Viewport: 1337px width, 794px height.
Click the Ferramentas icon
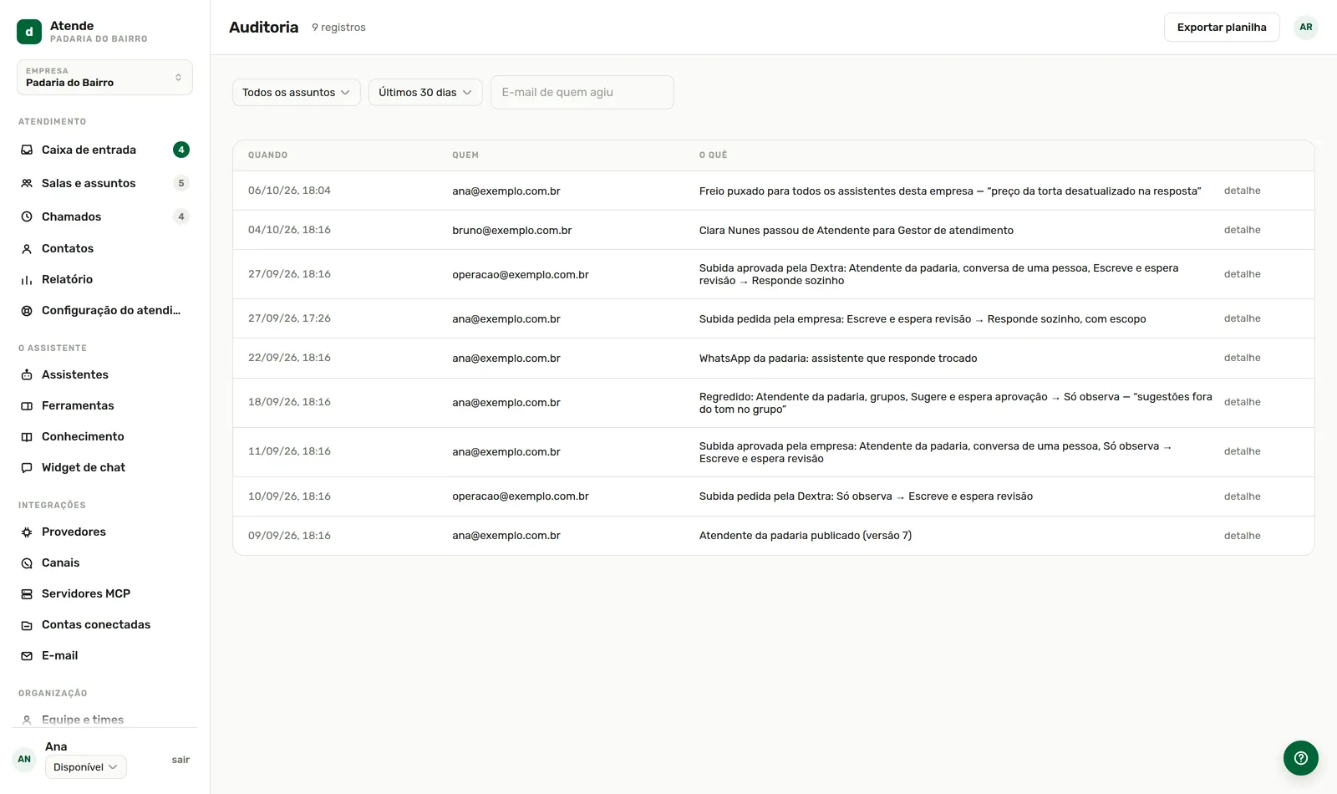[x=27, y=405]
